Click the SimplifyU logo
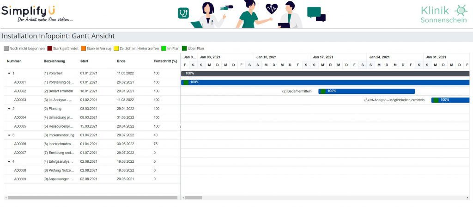The width and height of the screenshot is (473, 215). 37,14
